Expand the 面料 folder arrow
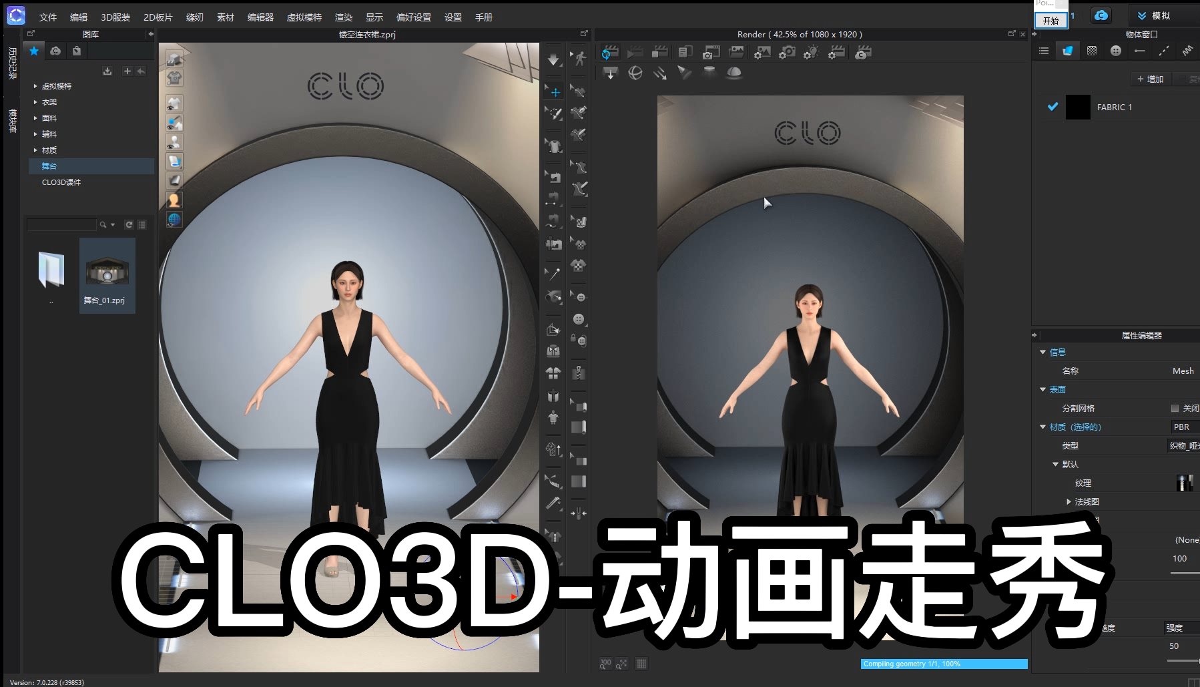Image resolution: width=1200 pixels, height=687 pixels. [35, 118]
